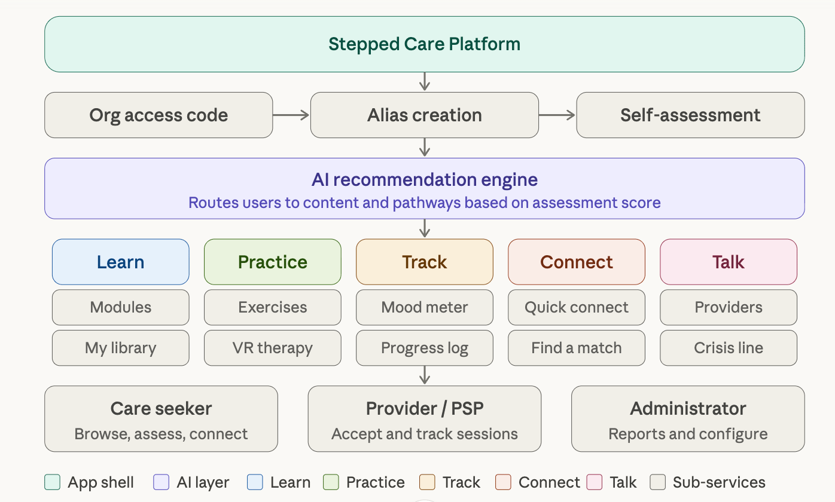835x502 pixels.
Task: Select the Care seeker role card
Action: click(161, 419)
